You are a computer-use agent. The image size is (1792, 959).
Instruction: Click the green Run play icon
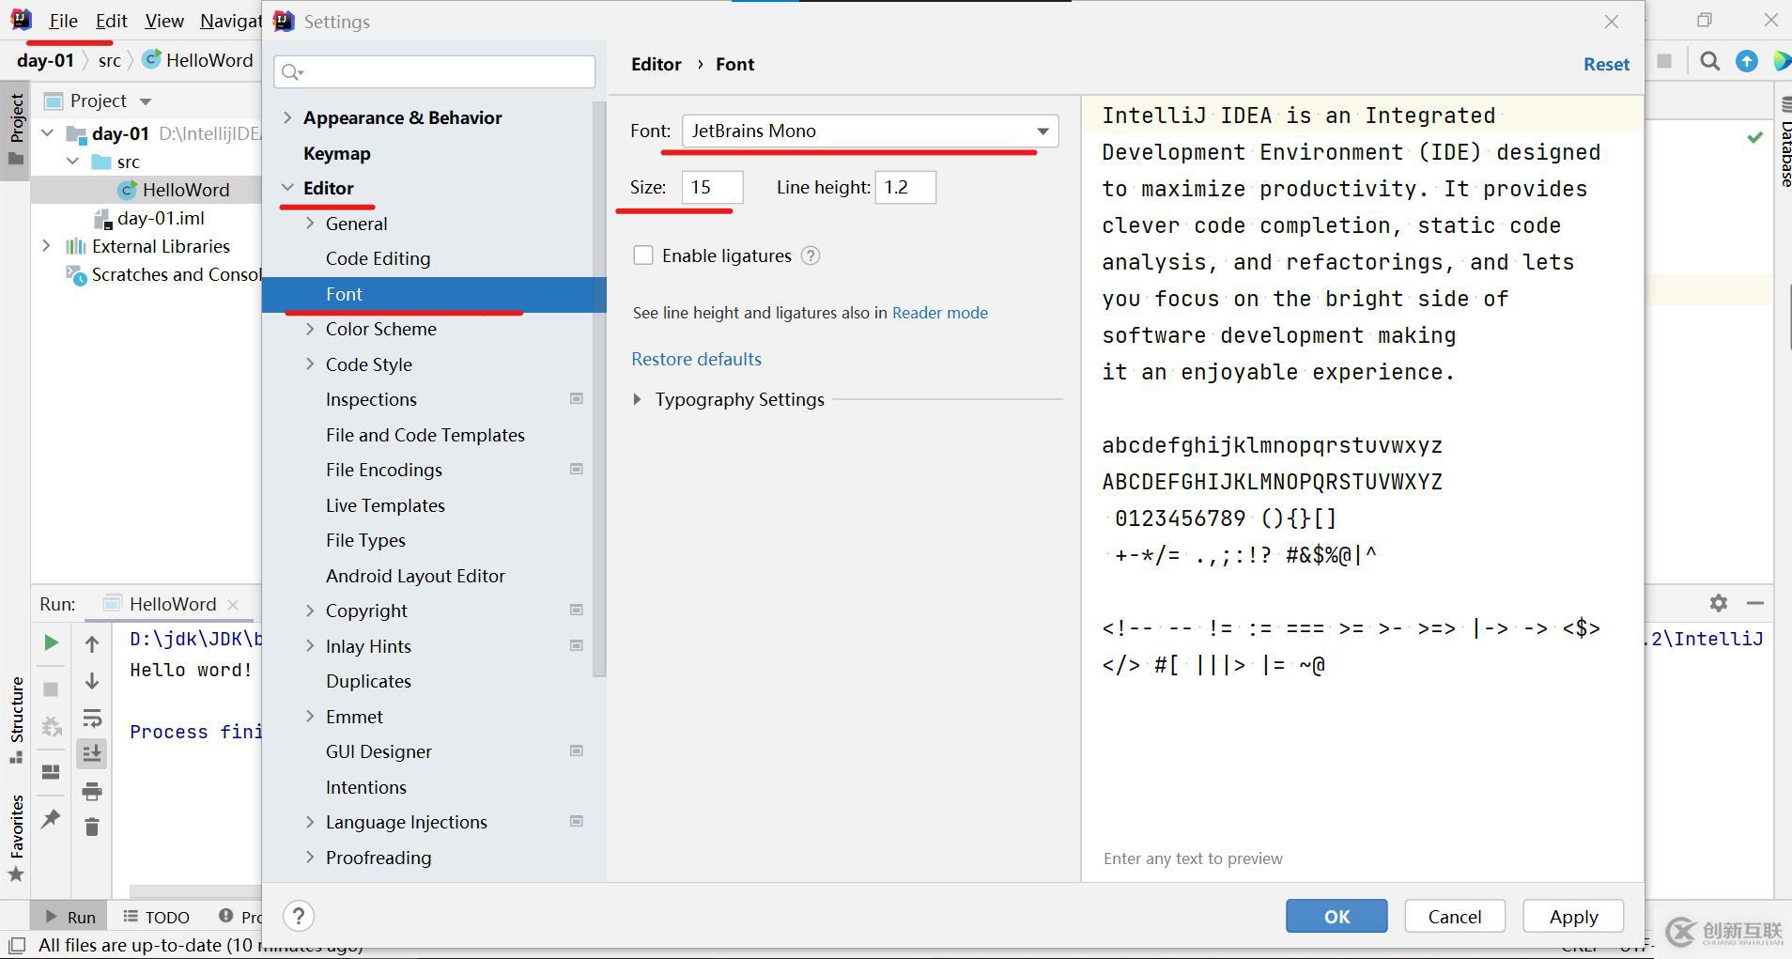51,643
